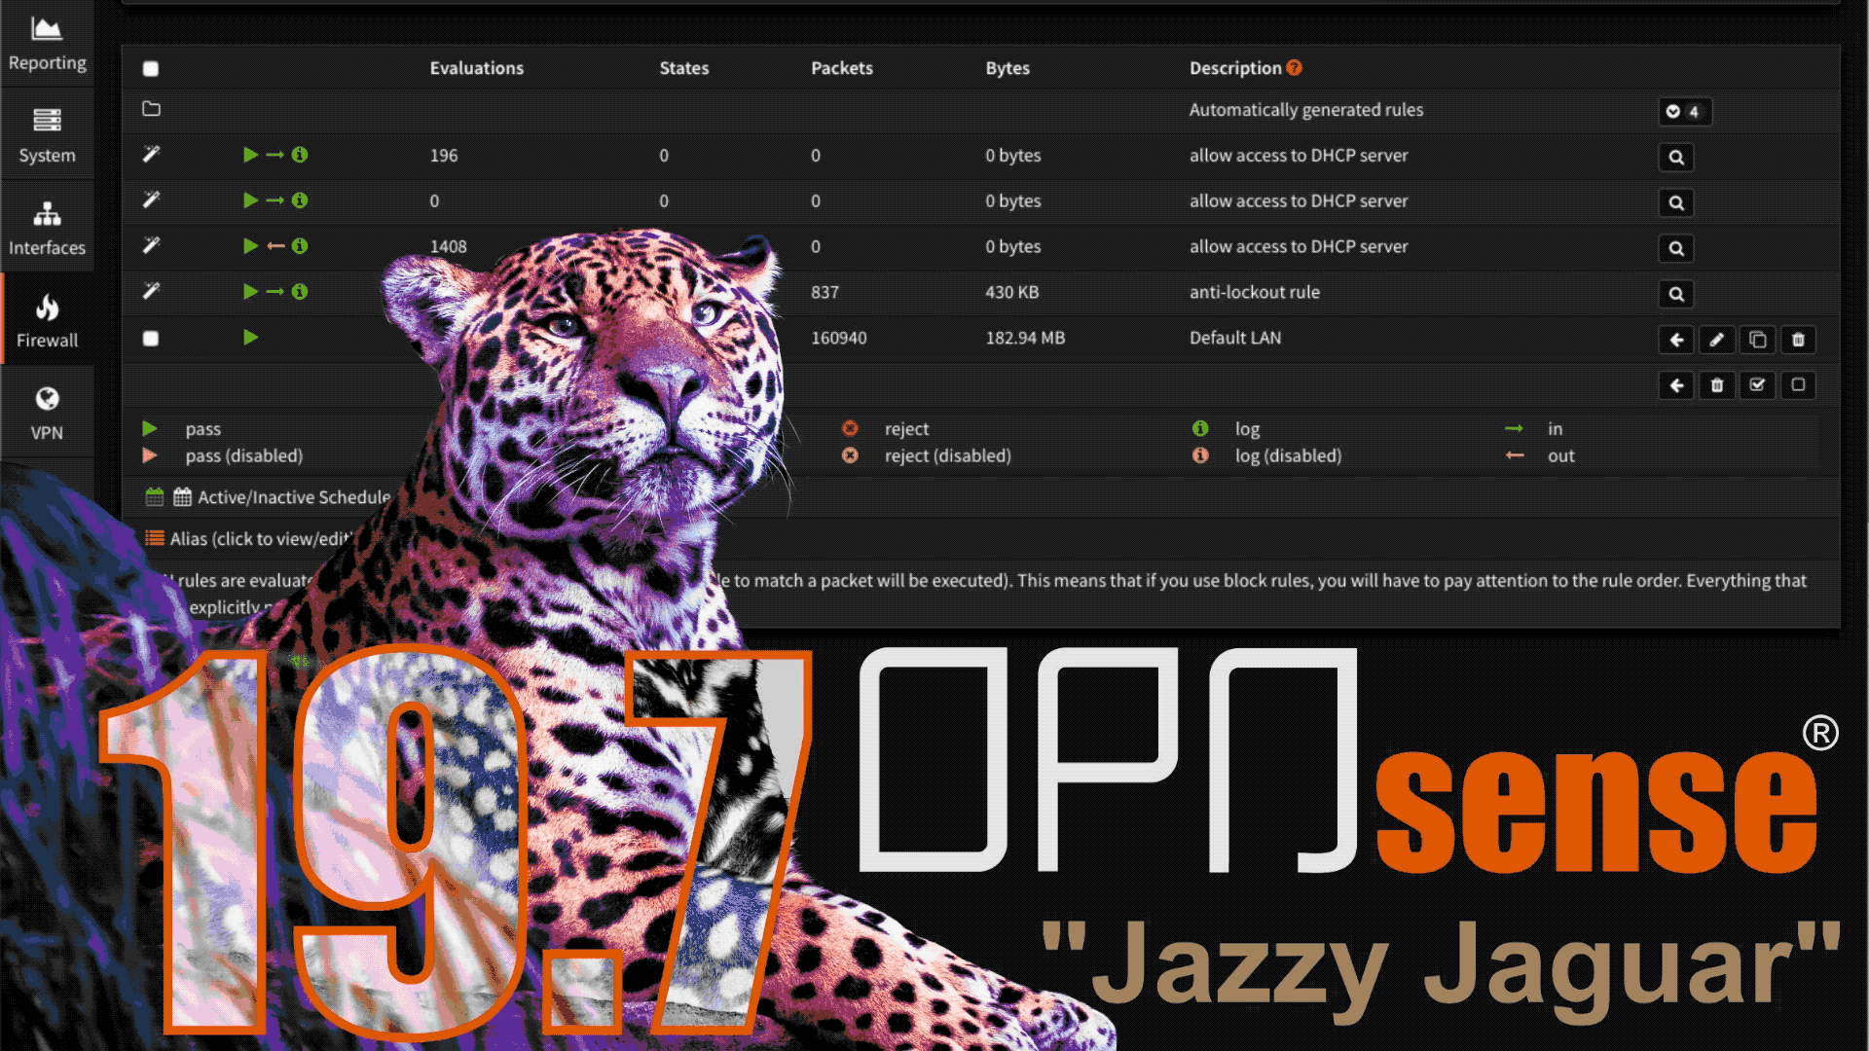Click the 'Active/Inactive Schedule' legend label
This screenshot has height=1051, width=1869.
coord(294,497)
